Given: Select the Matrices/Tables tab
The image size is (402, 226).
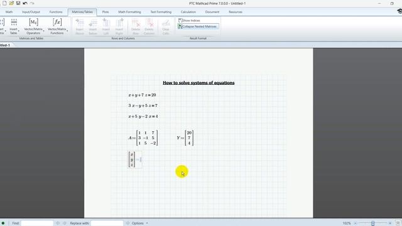Looking at the screenshot, I should click(x=82, y=12).
